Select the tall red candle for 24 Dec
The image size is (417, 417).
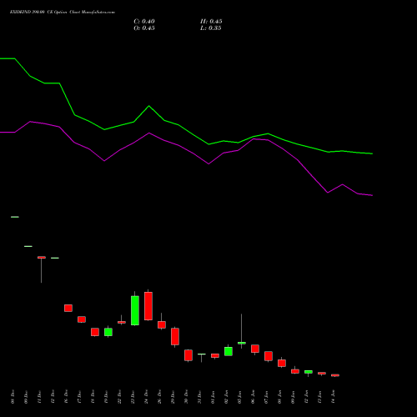148,306
